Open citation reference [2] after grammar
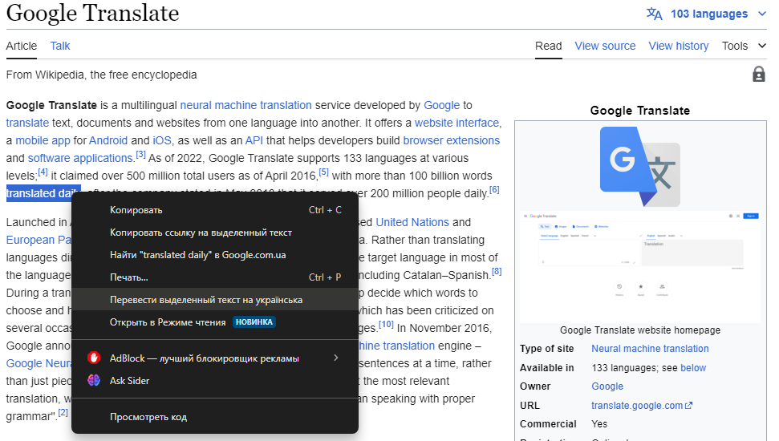 click(x=63, y=412)
